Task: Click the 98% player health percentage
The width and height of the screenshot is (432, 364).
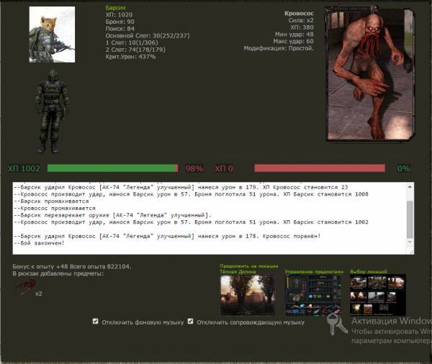Action: [194, 168]
